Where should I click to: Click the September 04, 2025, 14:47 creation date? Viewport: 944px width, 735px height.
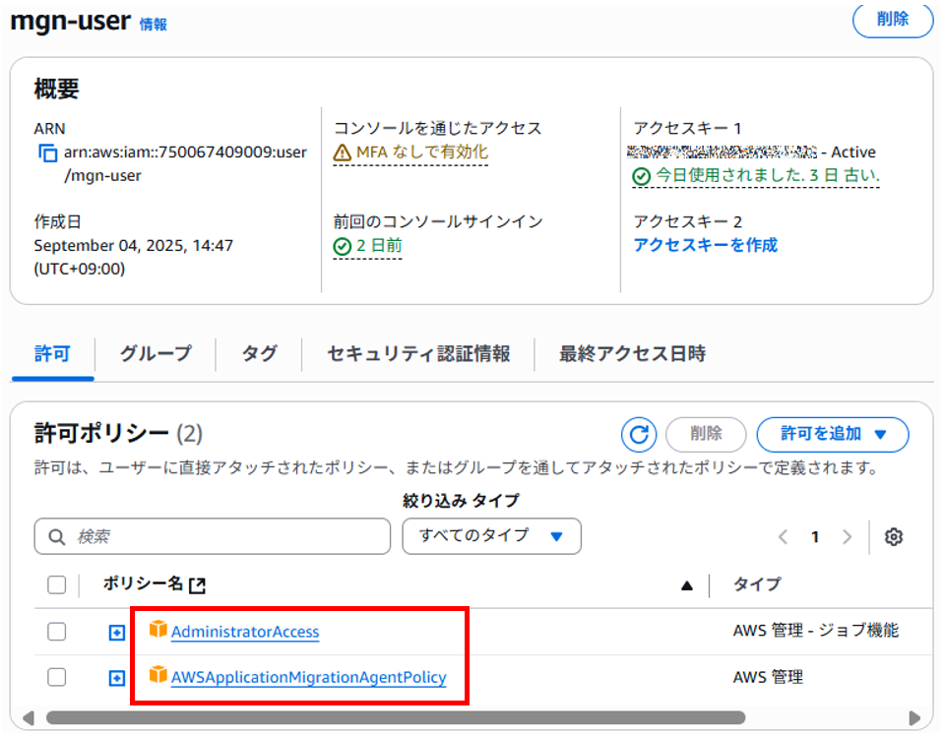click(133, 246)
